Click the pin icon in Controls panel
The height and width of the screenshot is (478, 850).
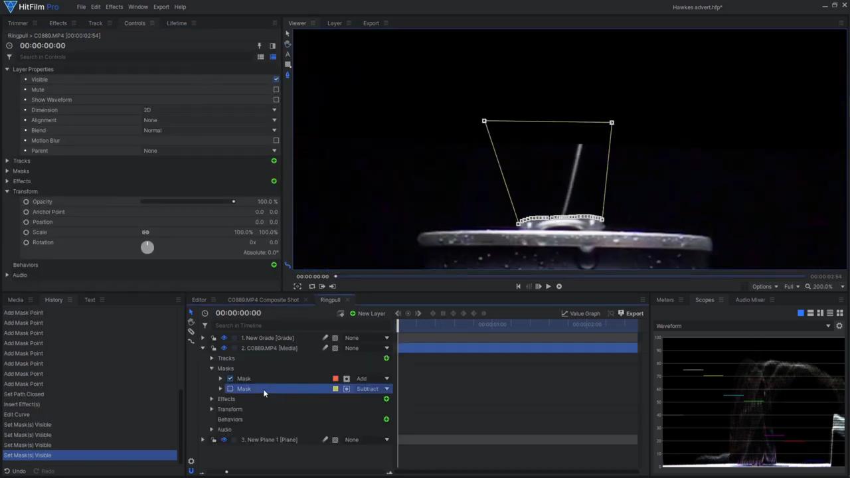260,46
